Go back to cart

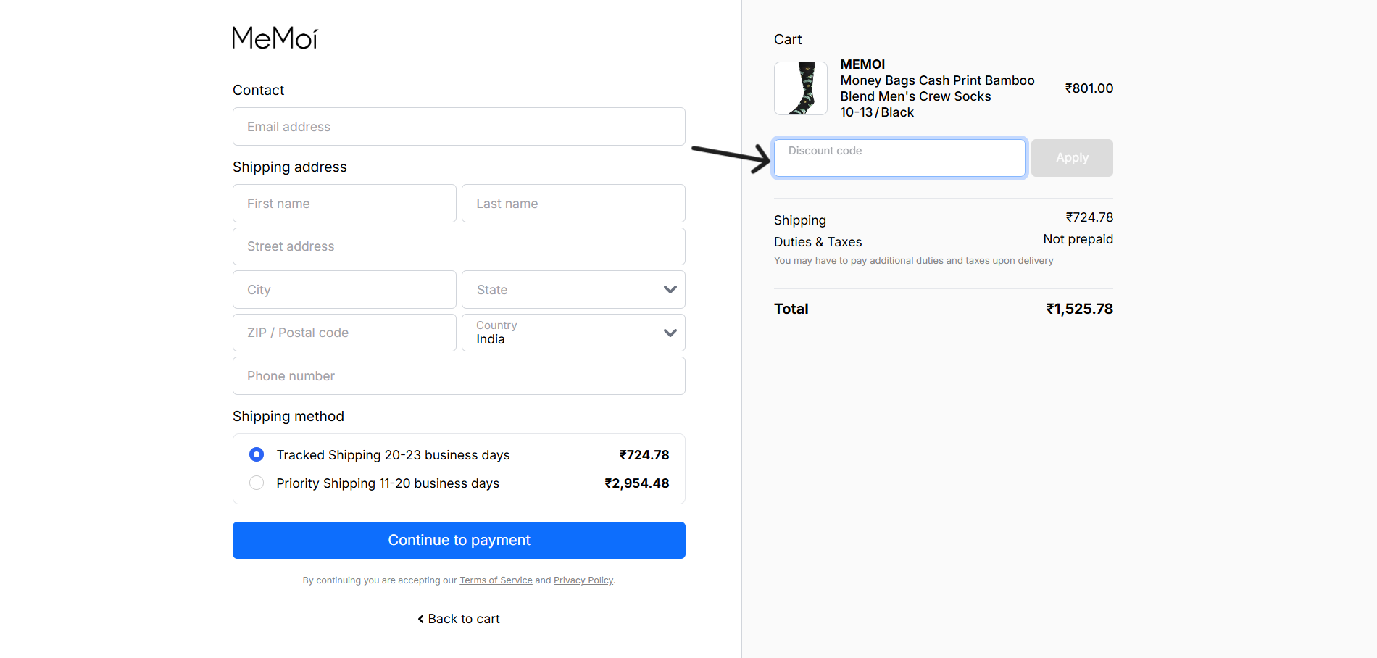click(x=464, y=619)
